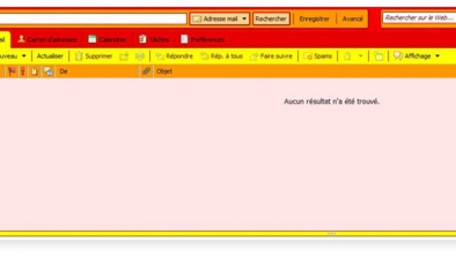456x256 pixels.
Task: Click the Spams junk icon
Action: pos(308,56)
